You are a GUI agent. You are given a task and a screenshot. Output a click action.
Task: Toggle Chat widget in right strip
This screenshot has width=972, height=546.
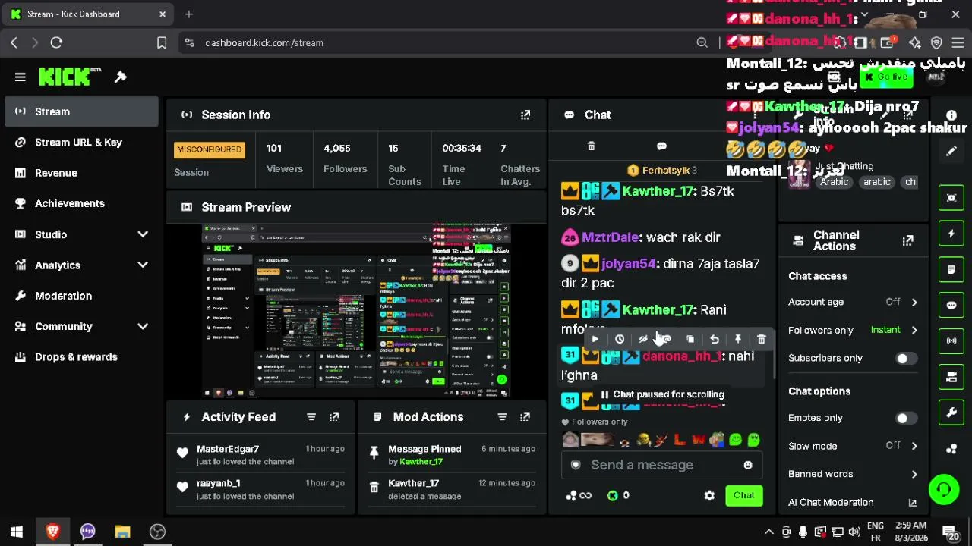[951, 305]
